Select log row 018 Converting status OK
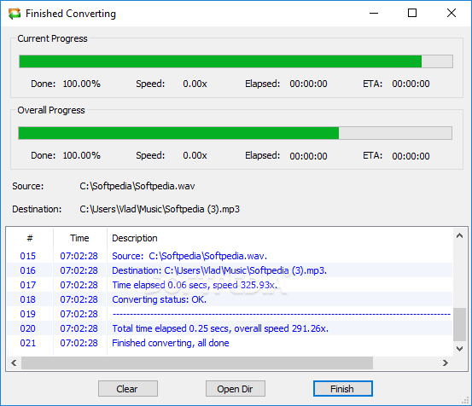Screen dimensions: 472x406 [230, 299]
